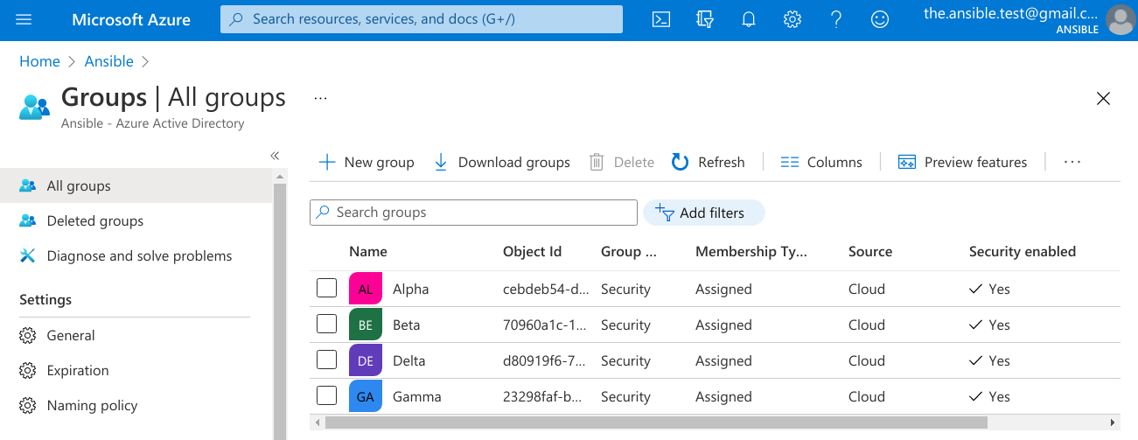
Task: Click the feedback smiley icon
Action: [x=880, y=19]
